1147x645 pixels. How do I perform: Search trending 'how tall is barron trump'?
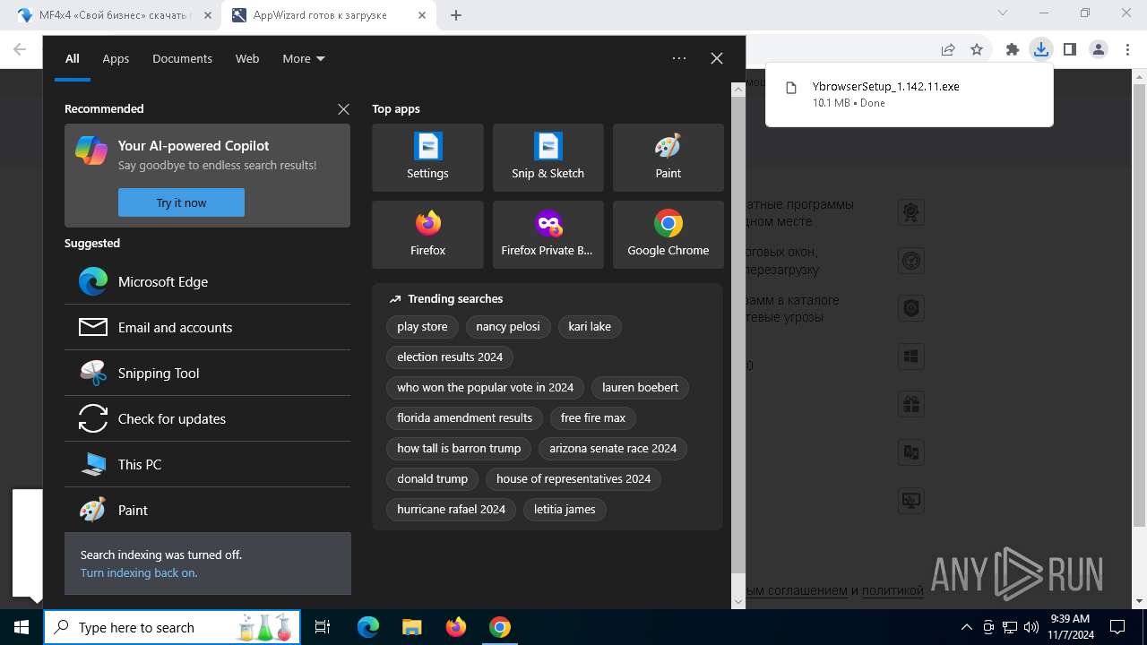459,448
